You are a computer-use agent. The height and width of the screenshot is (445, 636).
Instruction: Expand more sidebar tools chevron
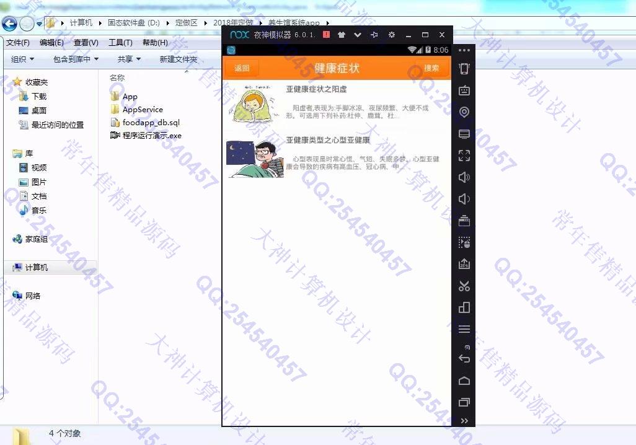pyautogui.click(x=464, y=421)
